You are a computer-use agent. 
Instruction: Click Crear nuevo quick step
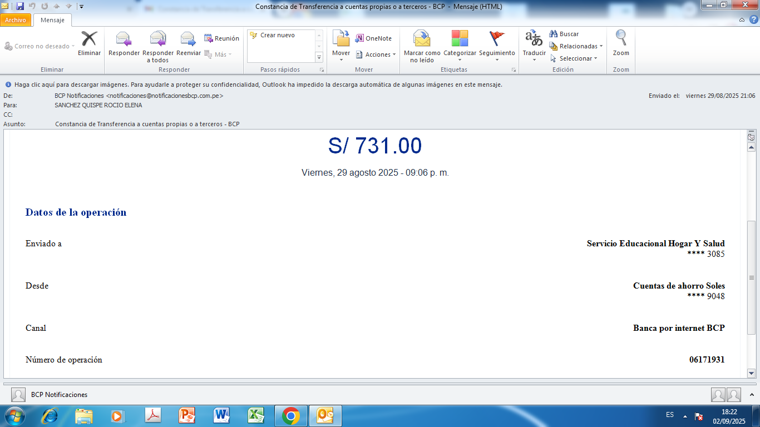click(277, 35)
